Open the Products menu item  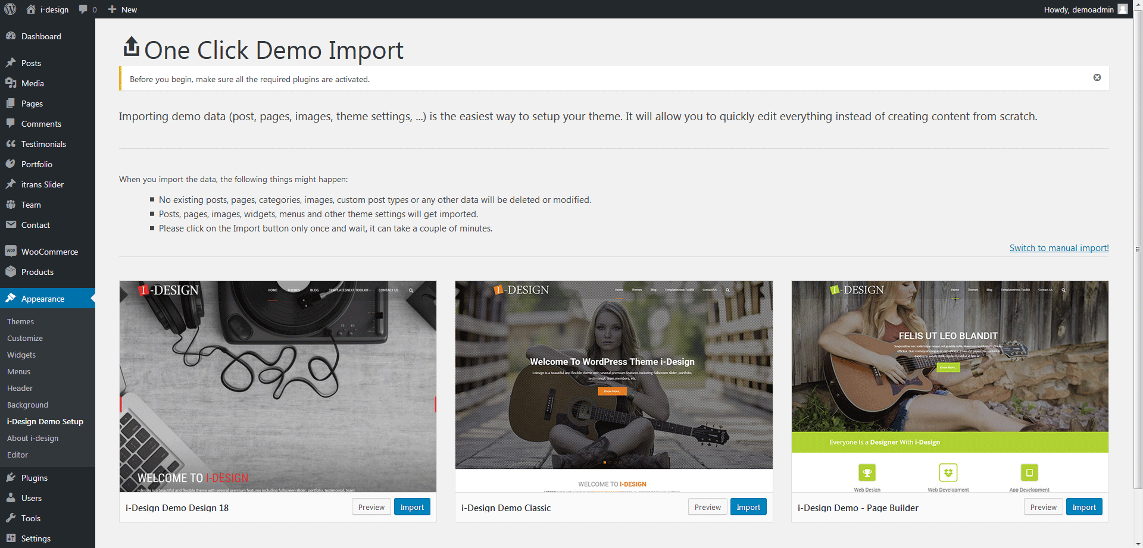[x=37, y=272]
